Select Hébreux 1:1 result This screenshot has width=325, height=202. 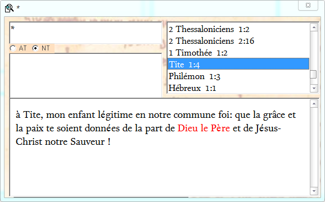pyautogui.click(x=238, y=88)
